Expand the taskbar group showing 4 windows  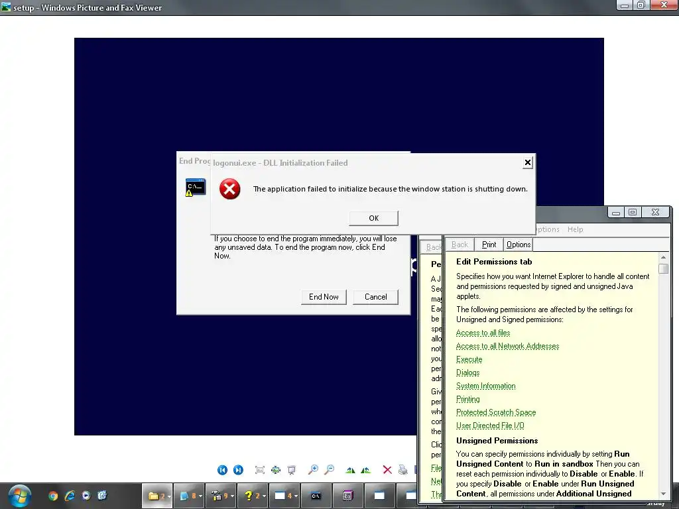pos(284,496)
